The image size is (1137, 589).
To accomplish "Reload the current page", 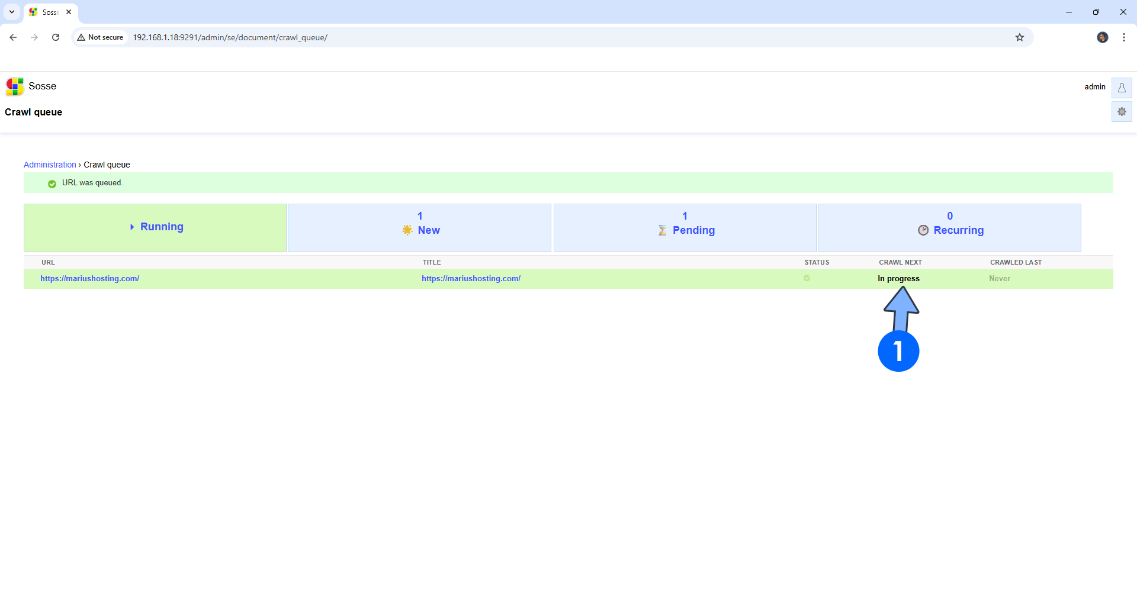I will (x=56, y=37).
